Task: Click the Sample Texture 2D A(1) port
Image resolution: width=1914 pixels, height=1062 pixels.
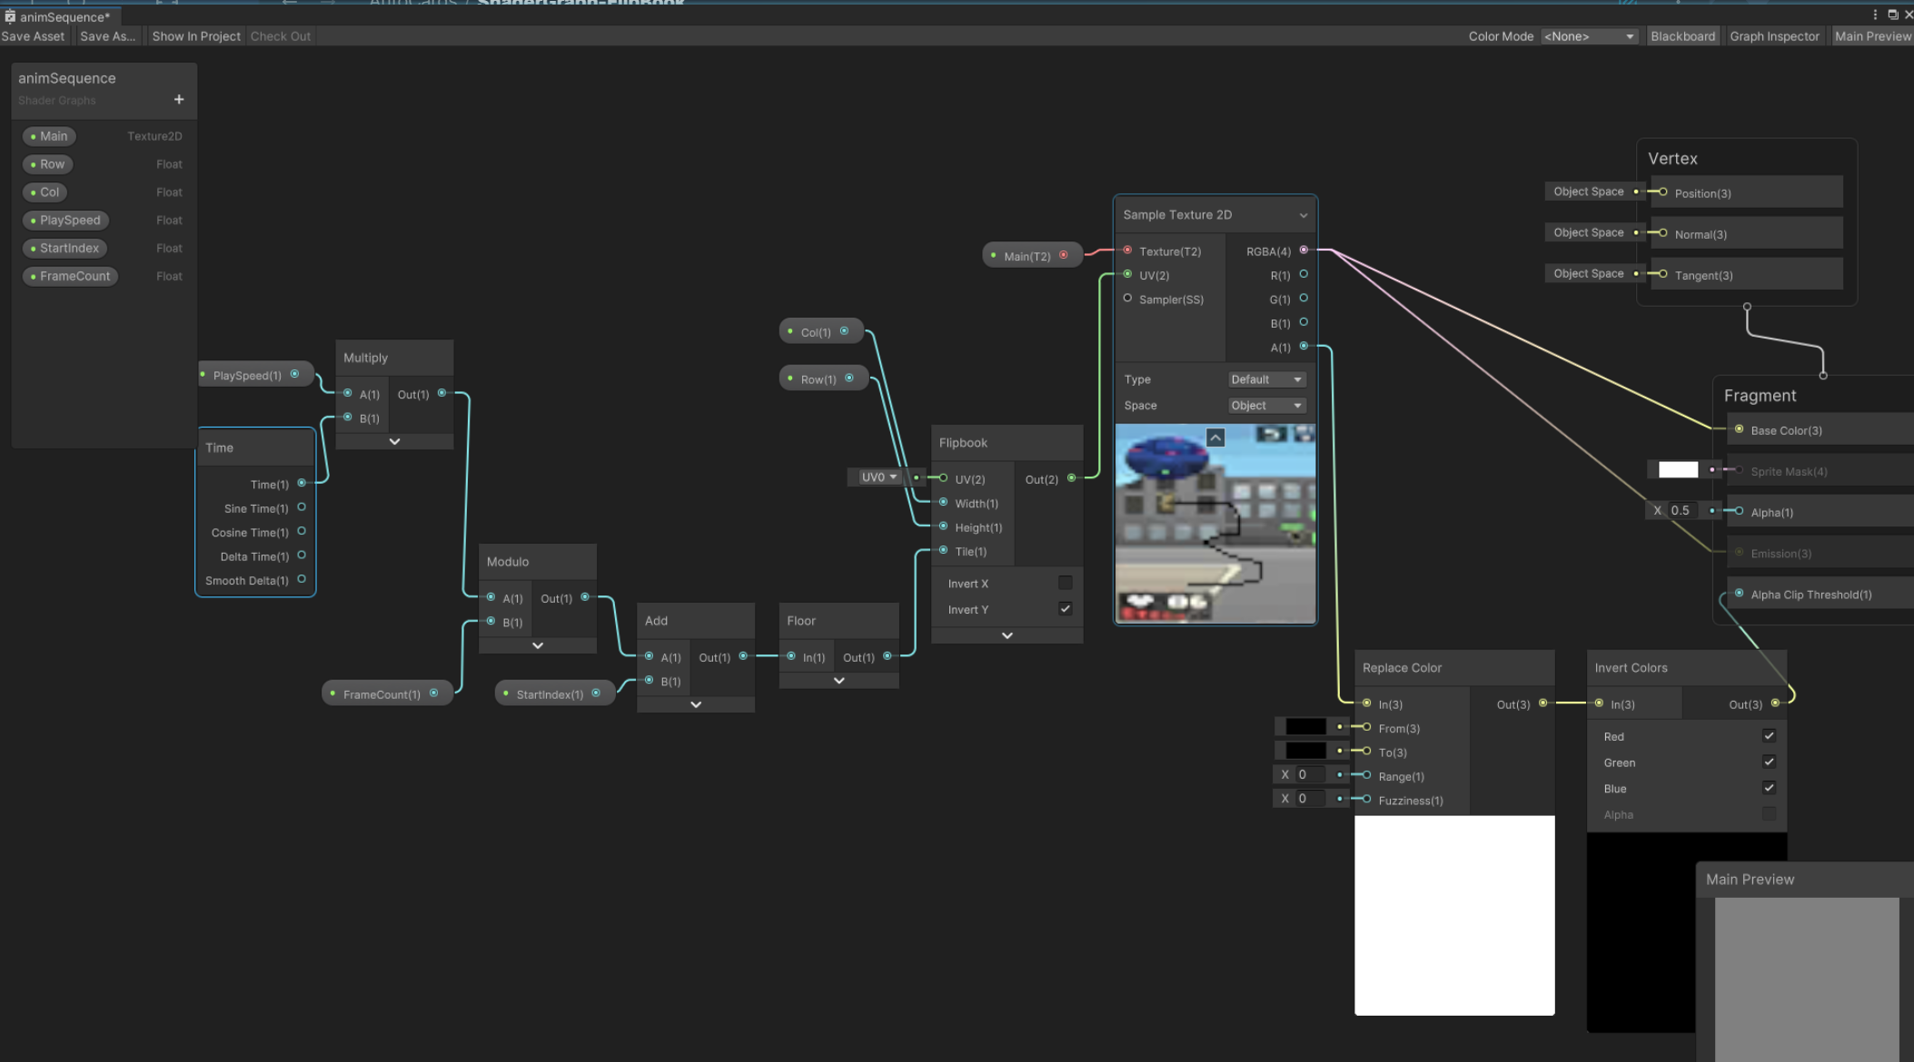Action: 1304,347
